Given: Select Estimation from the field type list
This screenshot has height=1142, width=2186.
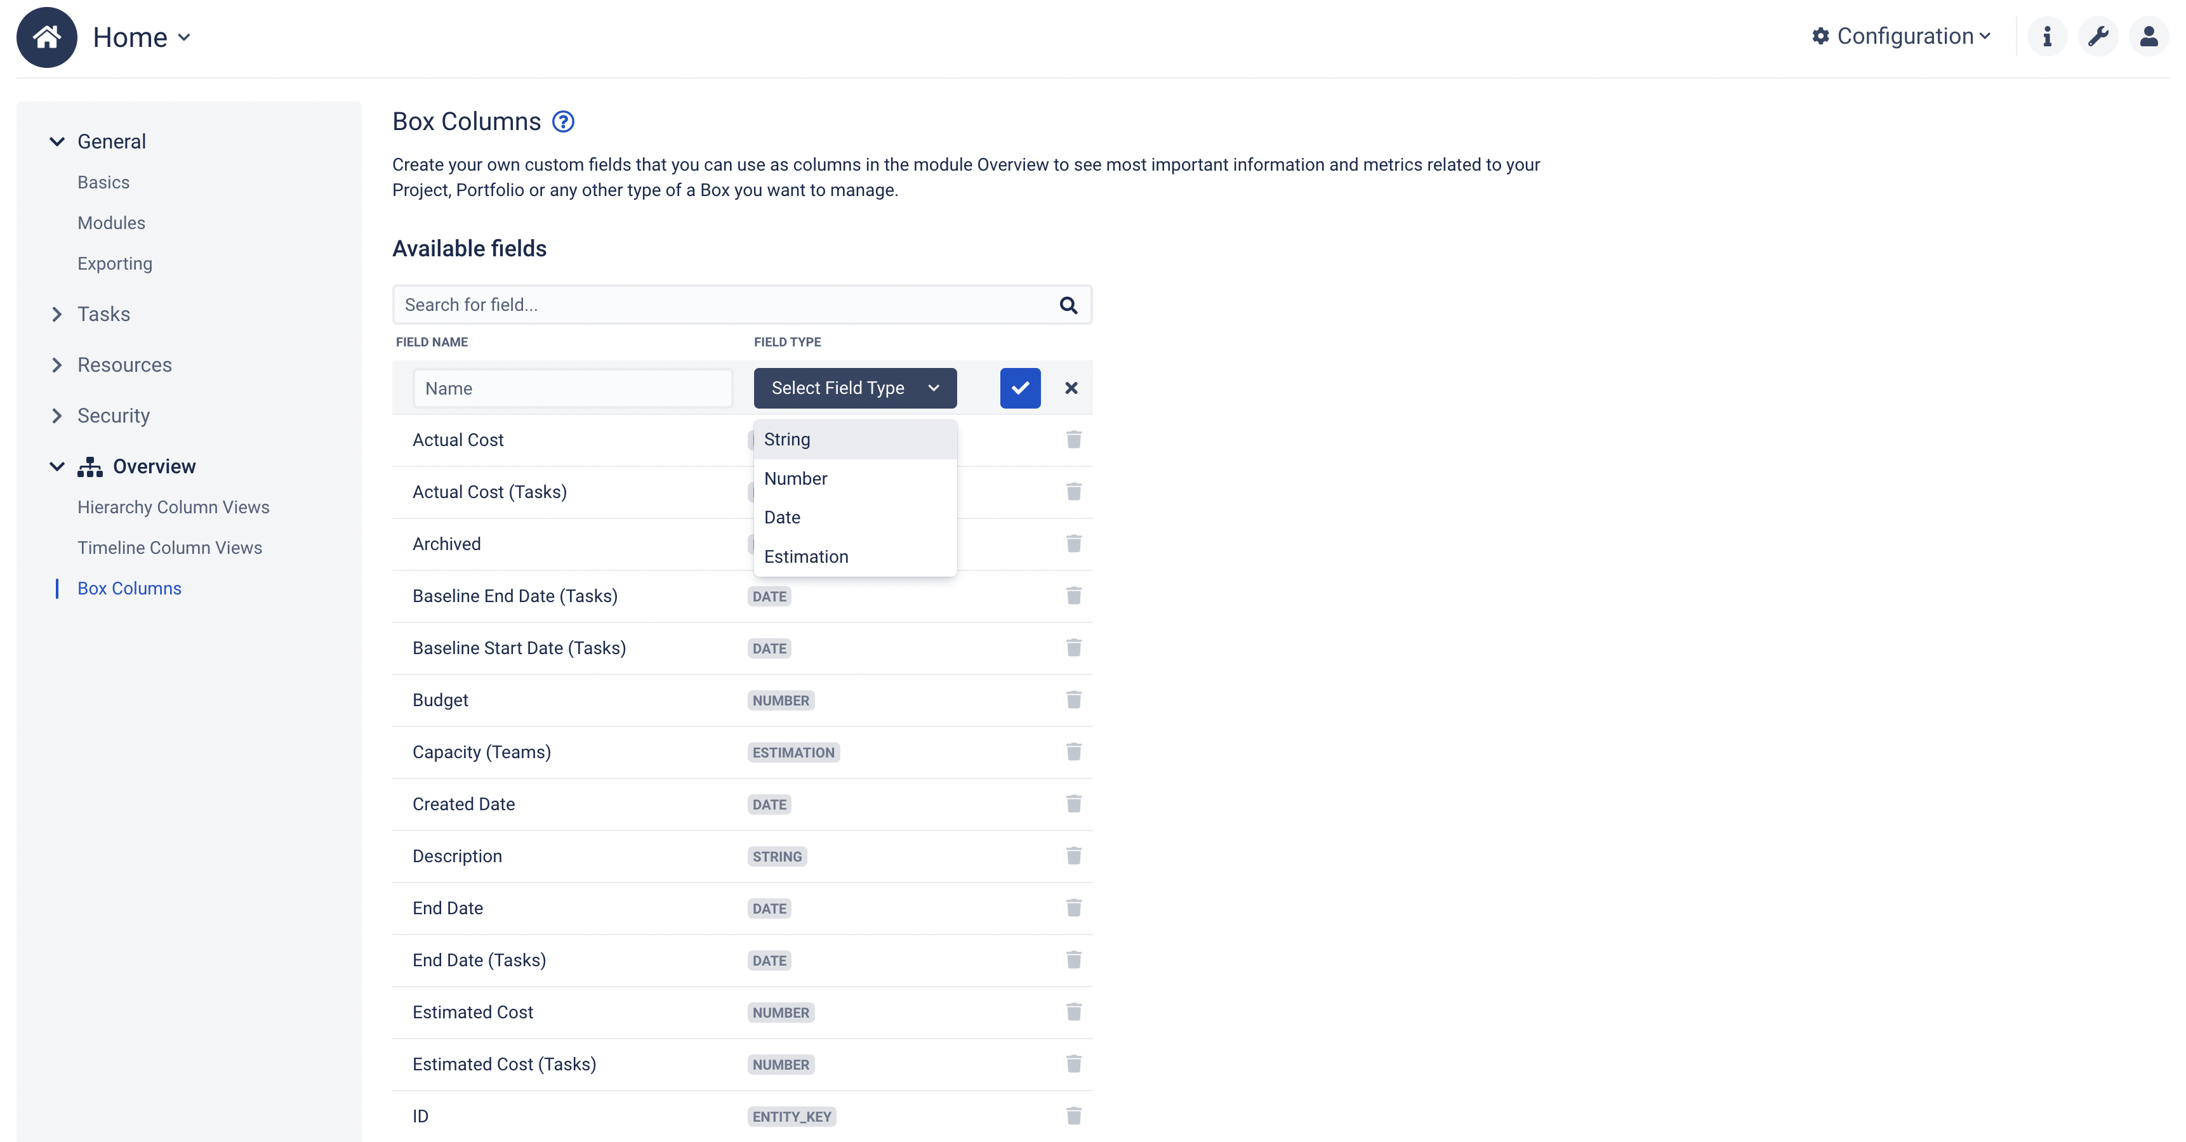Looking at the screenshot, I should click(x=805, y=556).
